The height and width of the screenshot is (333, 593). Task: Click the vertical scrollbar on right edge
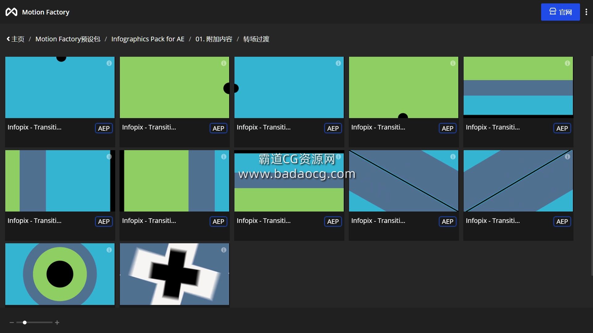592,166
